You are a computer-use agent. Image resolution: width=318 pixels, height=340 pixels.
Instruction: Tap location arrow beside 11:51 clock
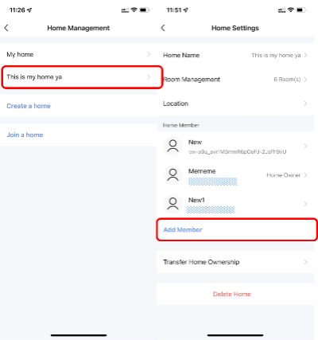[x=186, y=10]
